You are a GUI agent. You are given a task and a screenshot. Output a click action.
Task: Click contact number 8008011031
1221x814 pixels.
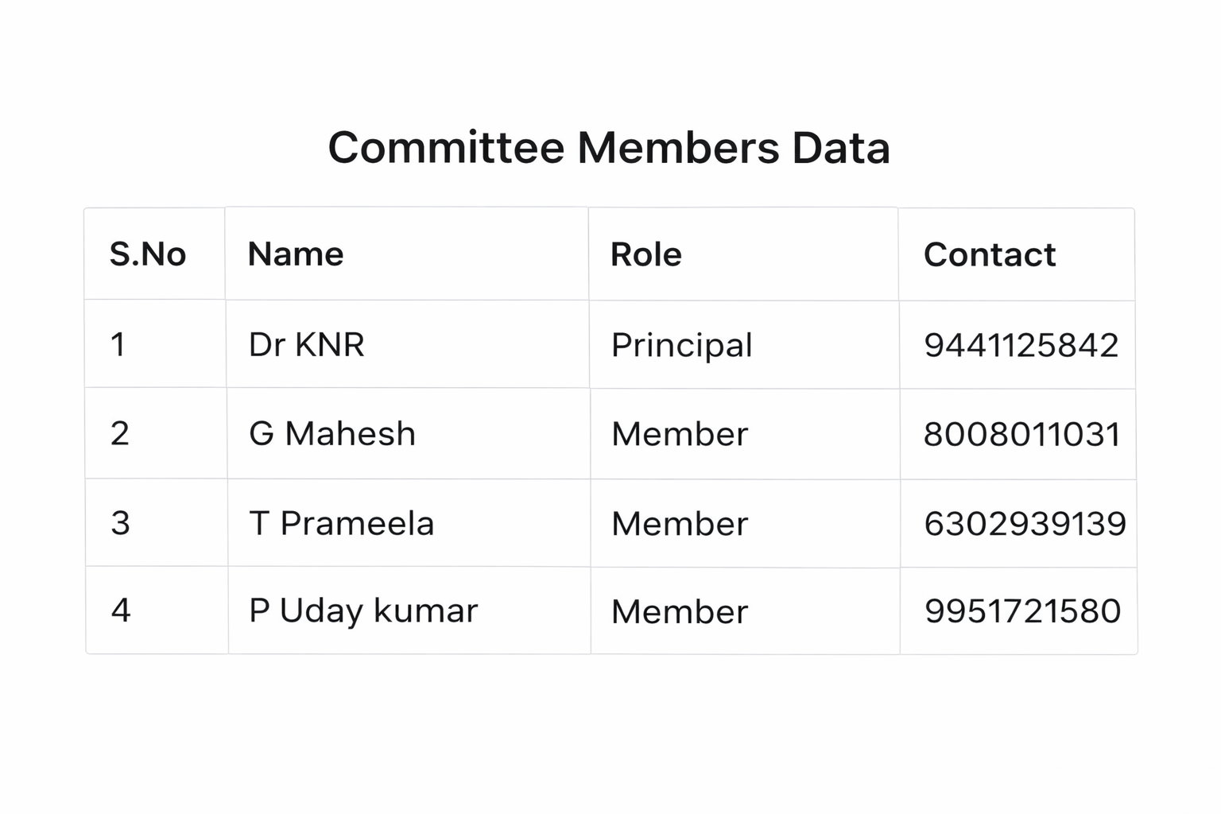(1021, 434)
